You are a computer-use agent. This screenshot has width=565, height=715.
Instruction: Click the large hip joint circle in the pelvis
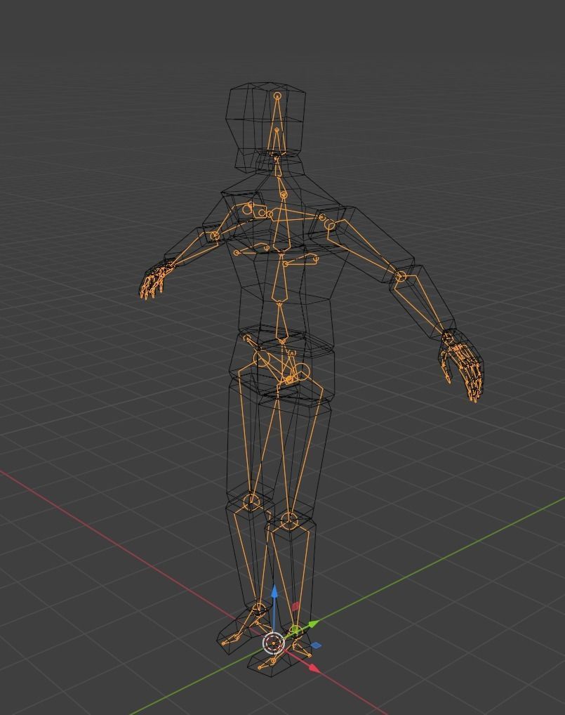click(x=300, y=372)
